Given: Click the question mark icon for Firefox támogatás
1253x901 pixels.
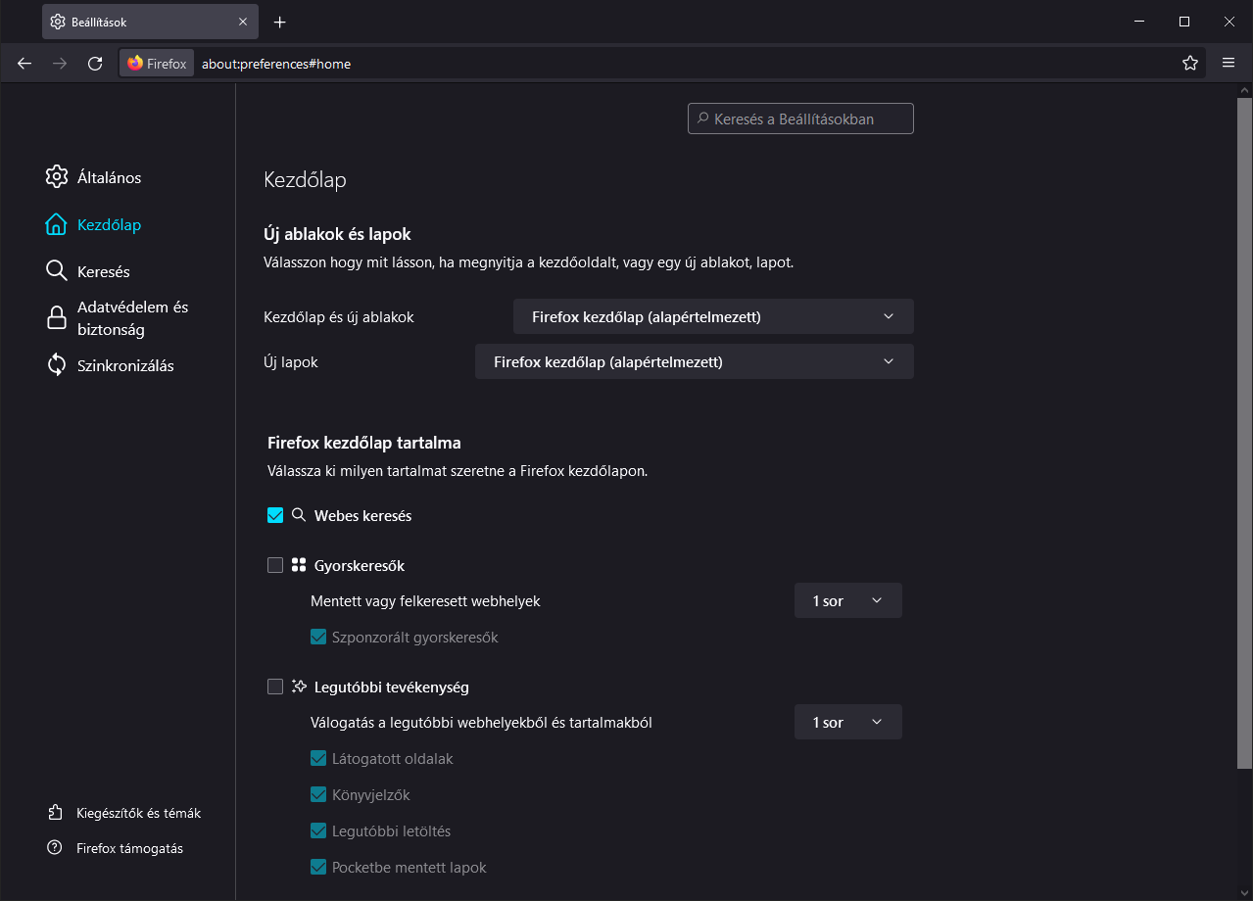Looking at the screenshot, I should (55, 848).
